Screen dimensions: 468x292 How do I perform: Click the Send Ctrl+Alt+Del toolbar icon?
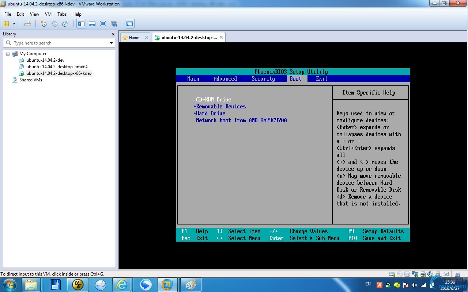click(x=28, y=24)
